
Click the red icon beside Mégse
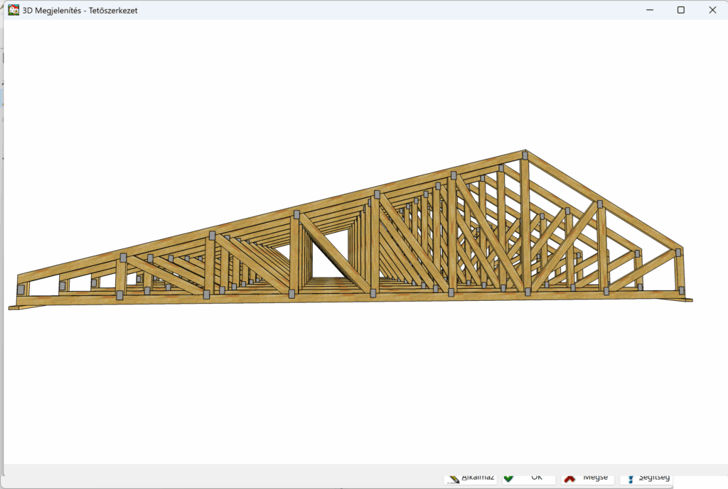(x=570, y=478)
